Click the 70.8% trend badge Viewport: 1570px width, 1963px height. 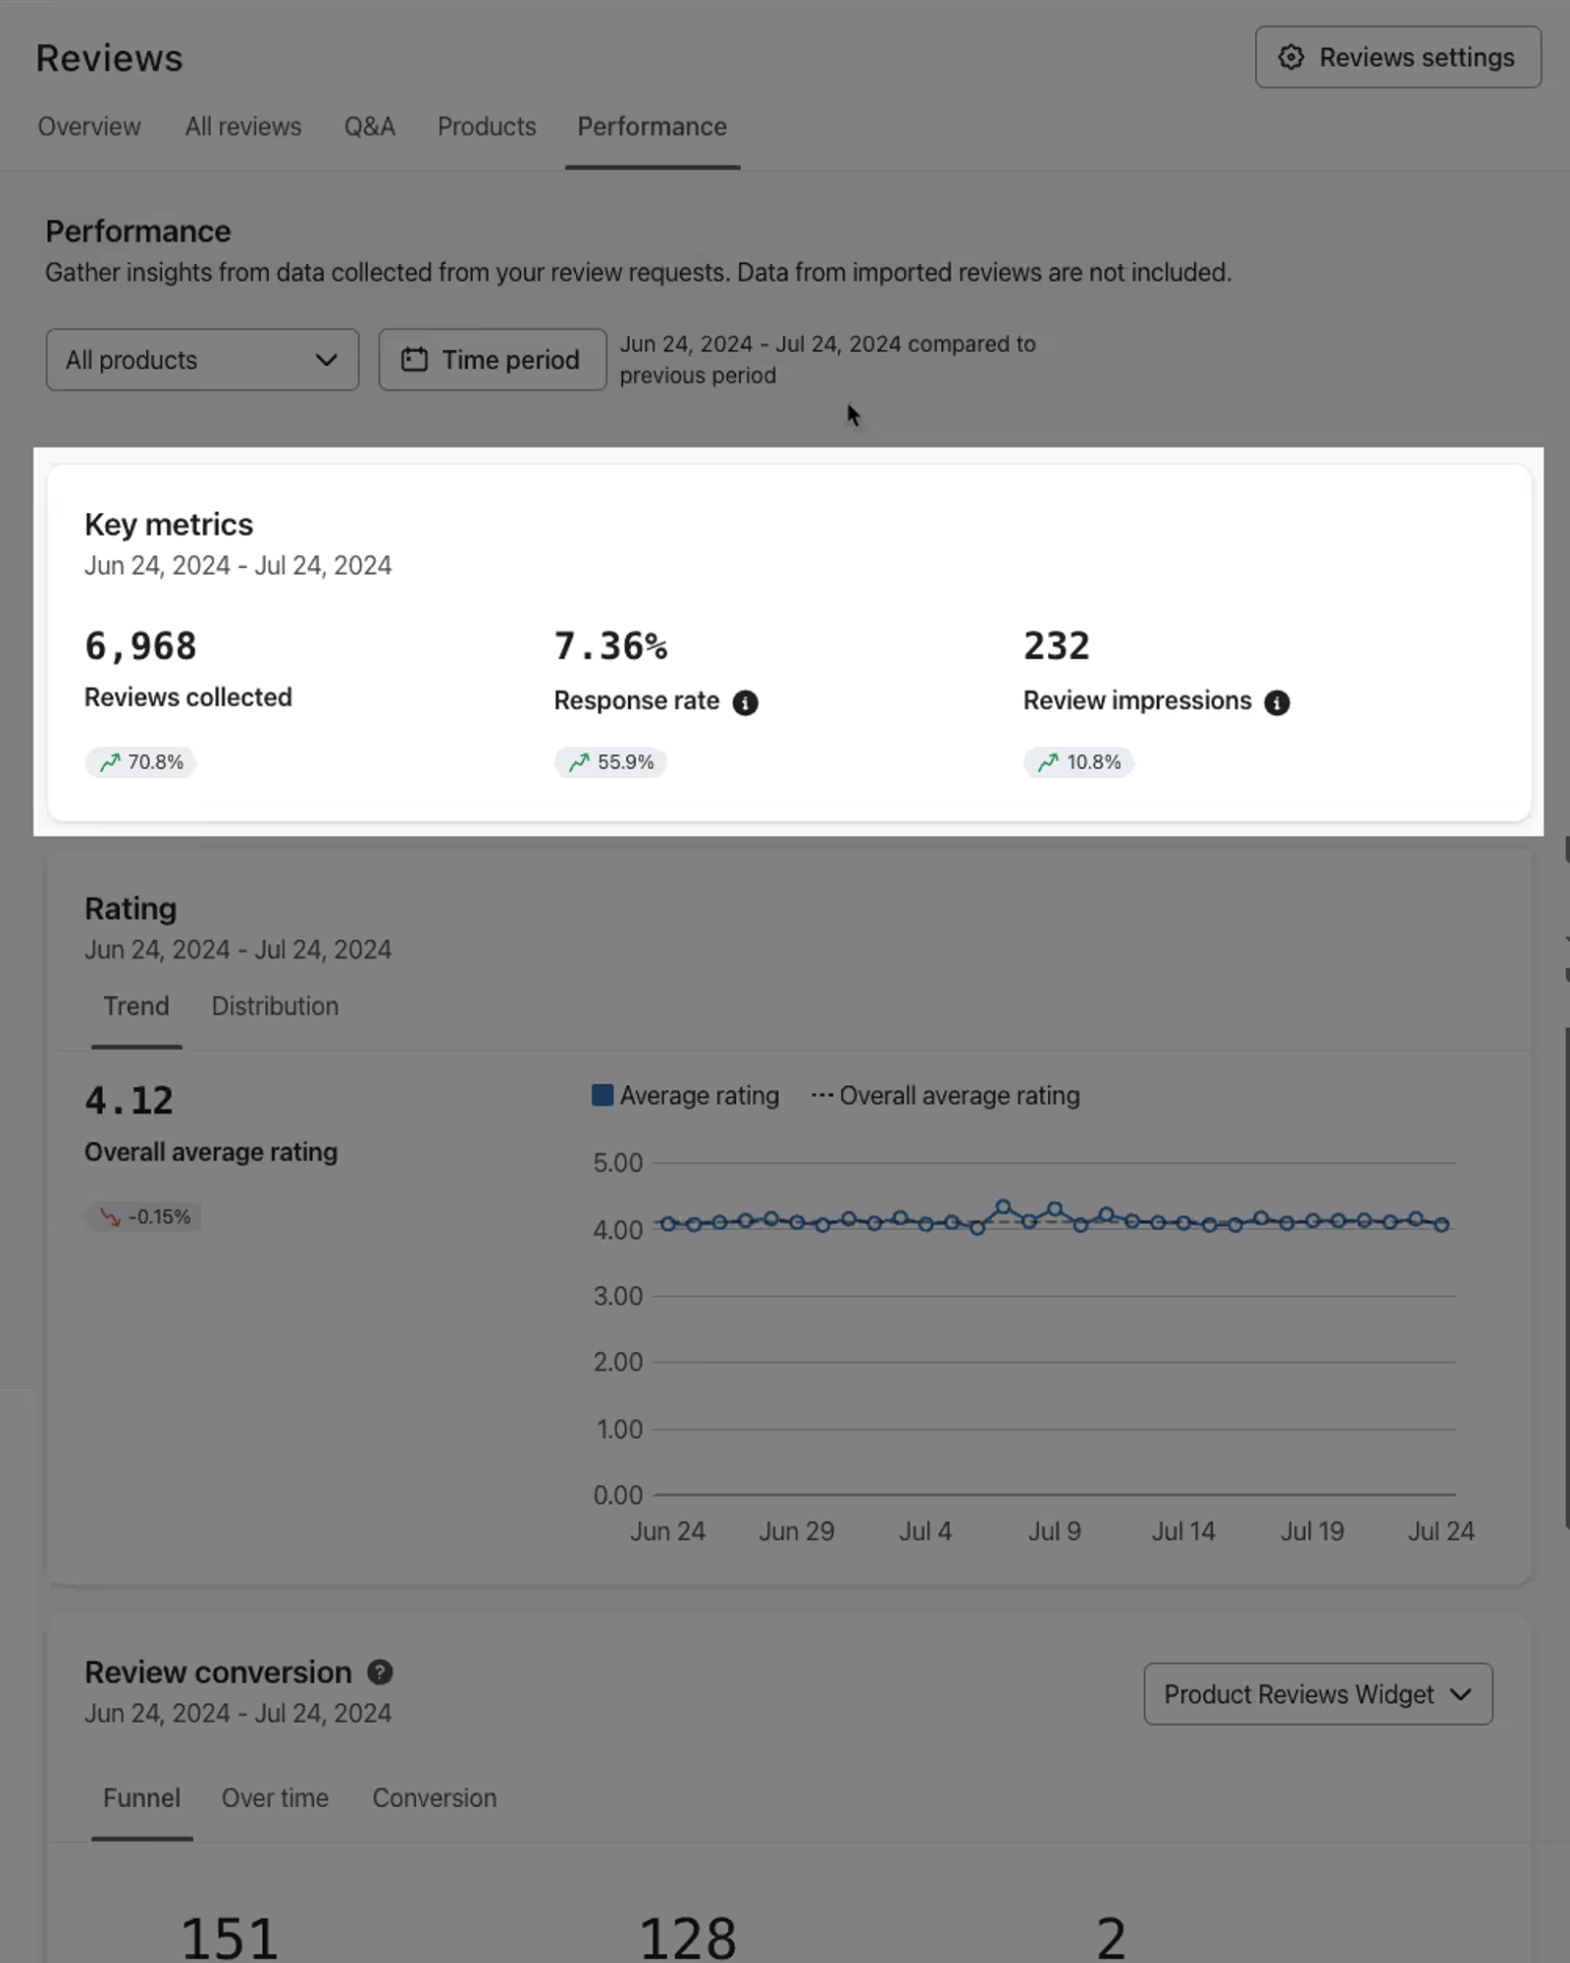[140, 762]
